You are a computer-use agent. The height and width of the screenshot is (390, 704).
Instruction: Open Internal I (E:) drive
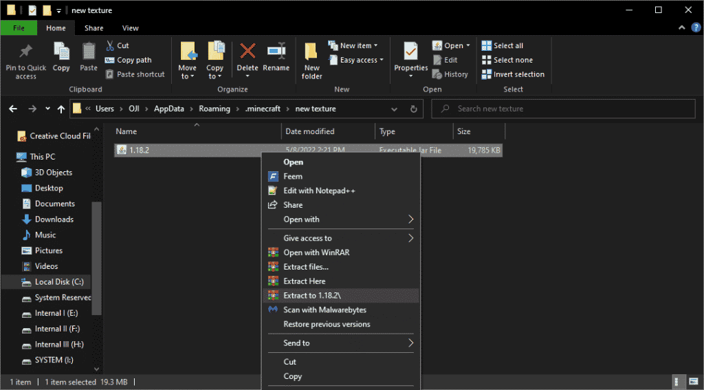(50, 313)
